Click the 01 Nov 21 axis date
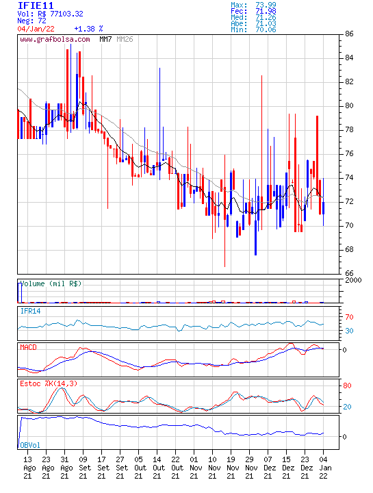The height and width of the screenshot is (493, 373). tap(196, 468)
